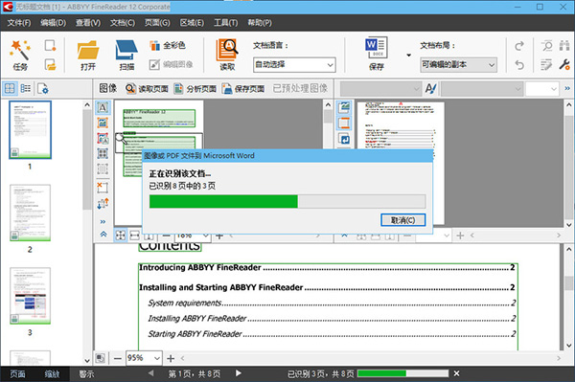Select the draw picture area tool
Screen dimensions: 575x382
click(103, 124)
